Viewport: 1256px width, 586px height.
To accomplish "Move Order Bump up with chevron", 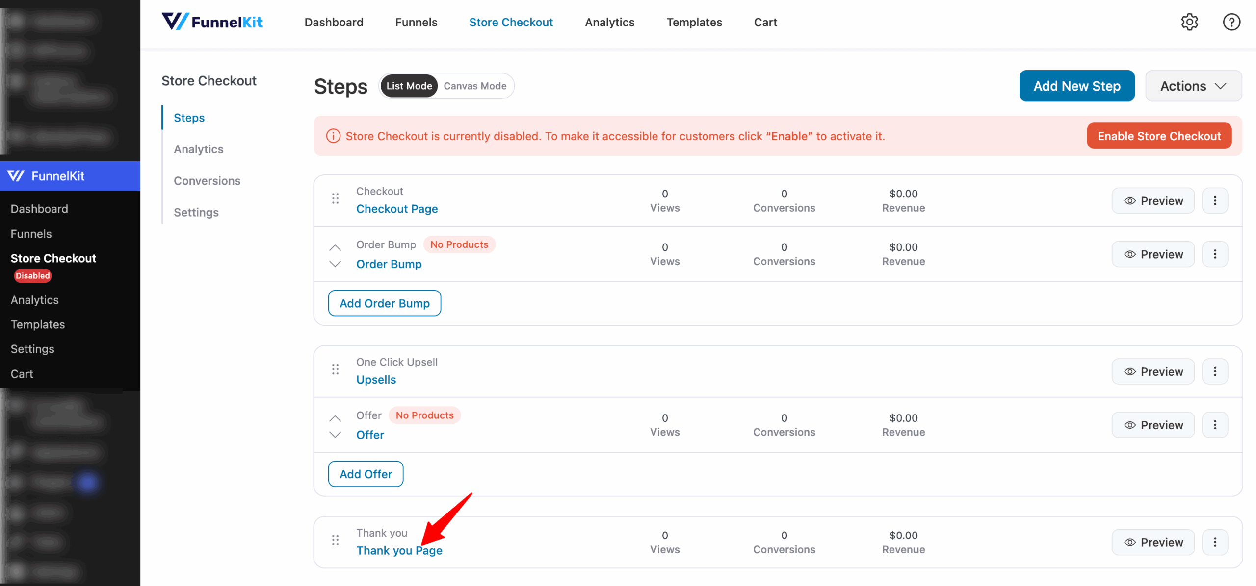I will pos(335,247).
